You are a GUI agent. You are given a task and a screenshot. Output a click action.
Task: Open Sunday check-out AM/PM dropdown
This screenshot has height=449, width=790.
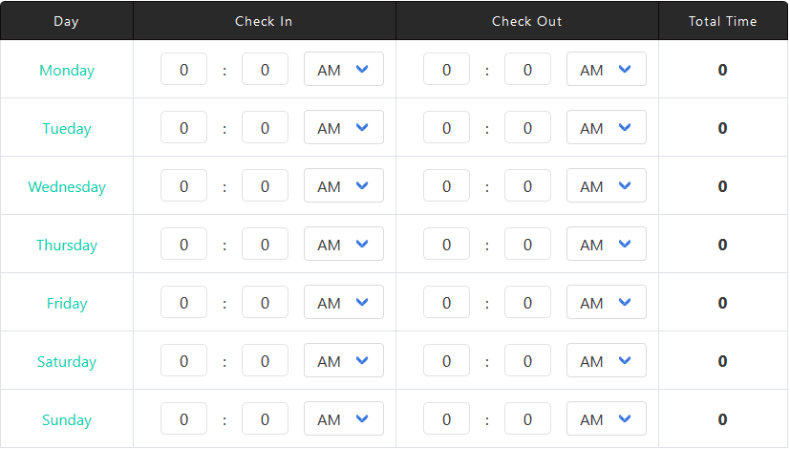[606, 418]
